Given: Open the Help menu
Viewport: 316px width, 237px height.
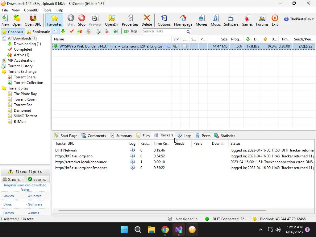Looking at the screenshot, I should (59, 10).
